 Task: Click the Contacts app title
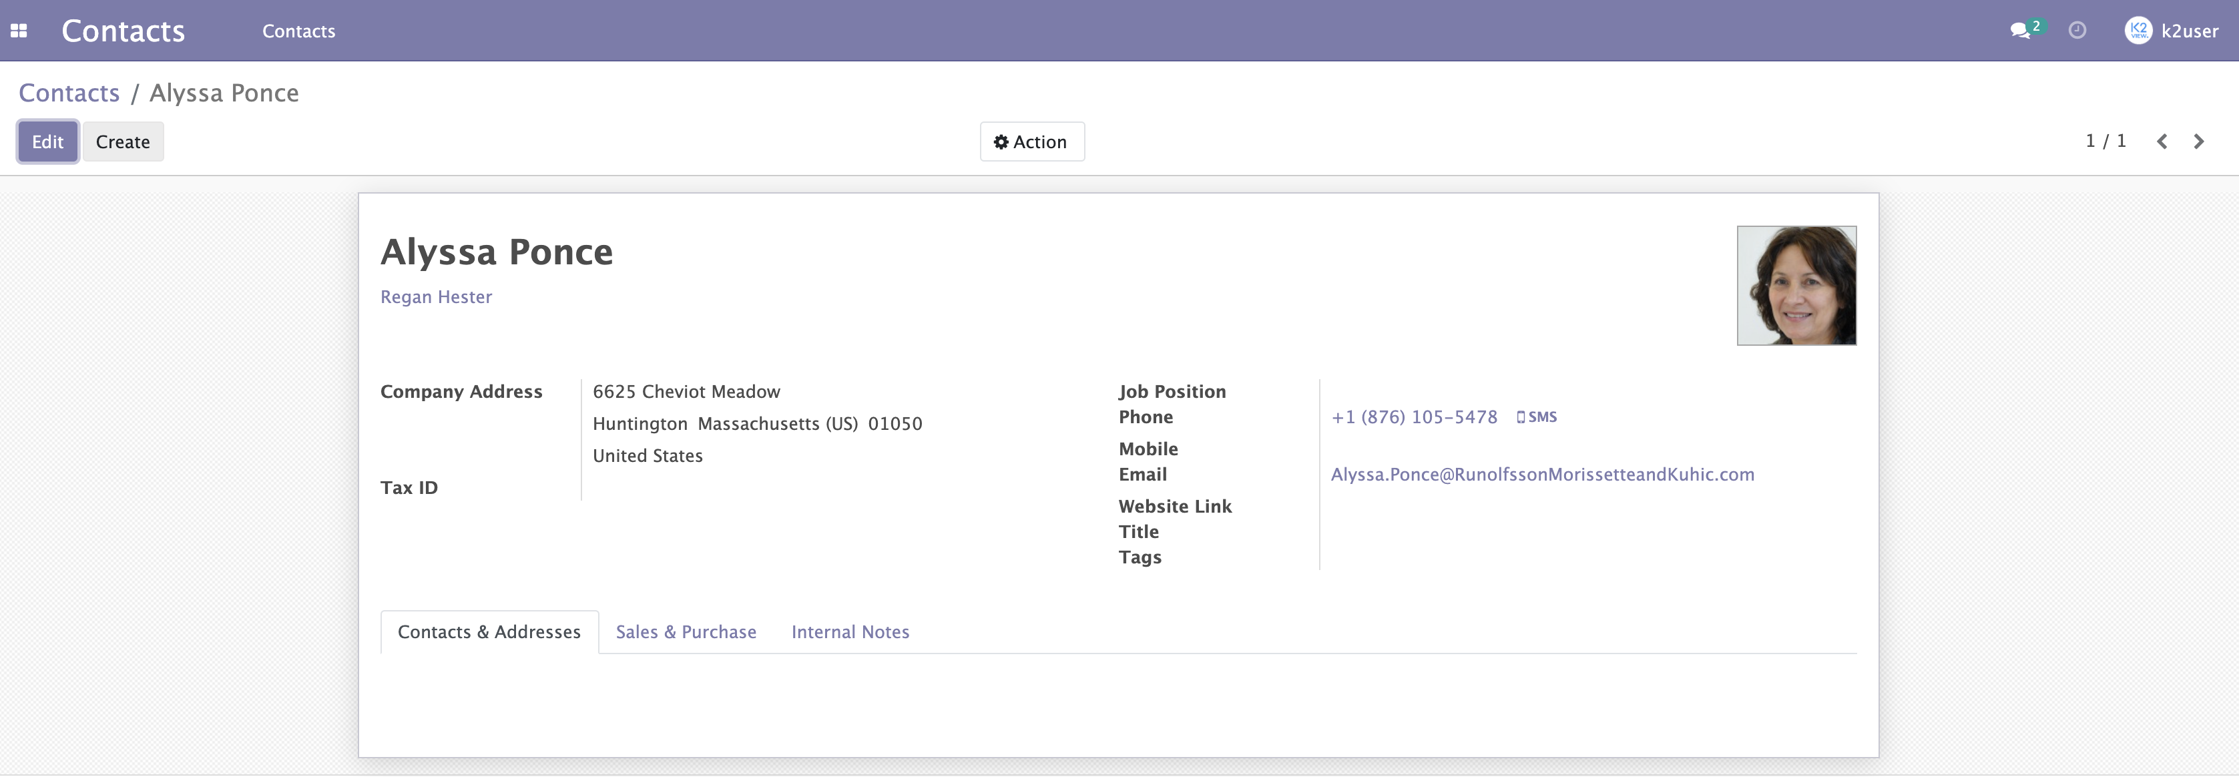coord(123,31)
